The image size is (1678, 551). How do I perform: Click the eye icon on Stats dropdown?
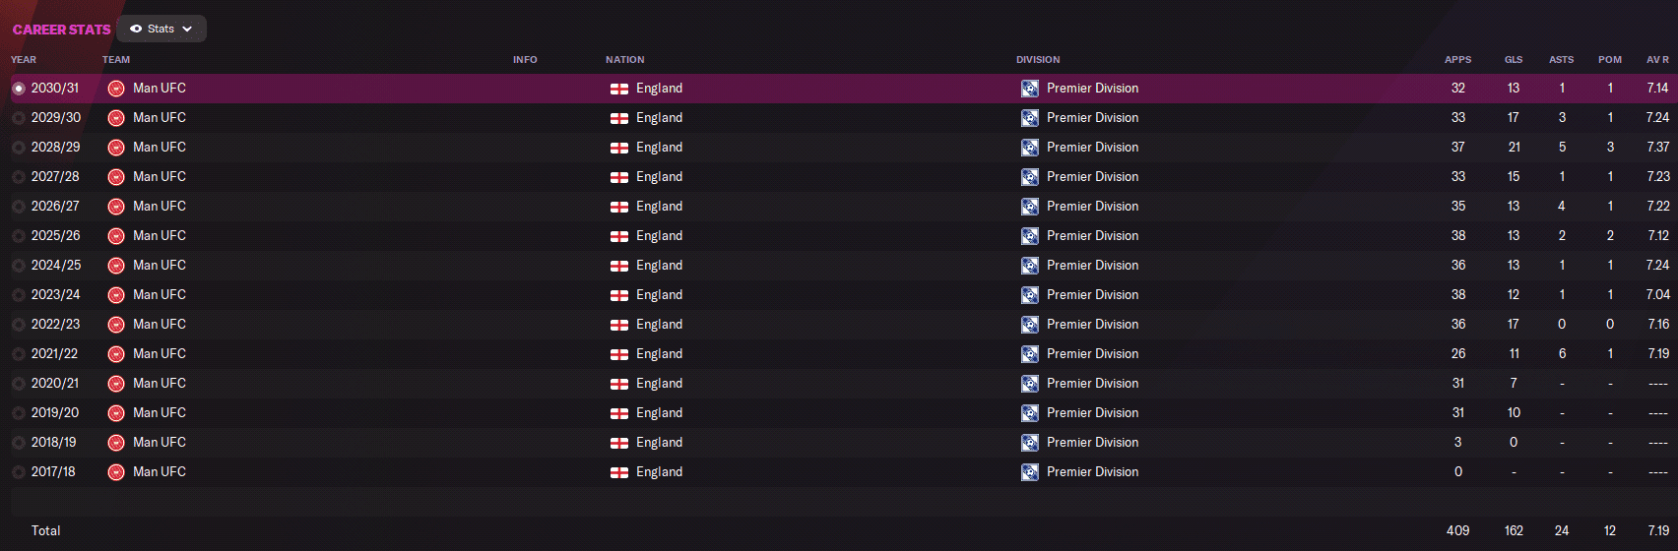[136, 30]
